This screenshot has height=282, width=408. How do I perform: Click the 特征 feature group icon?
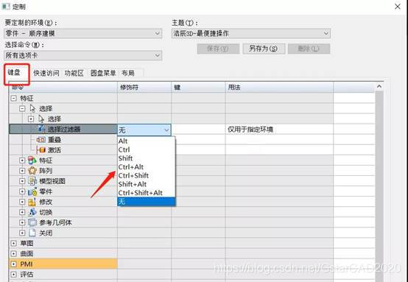click(32, 161)
